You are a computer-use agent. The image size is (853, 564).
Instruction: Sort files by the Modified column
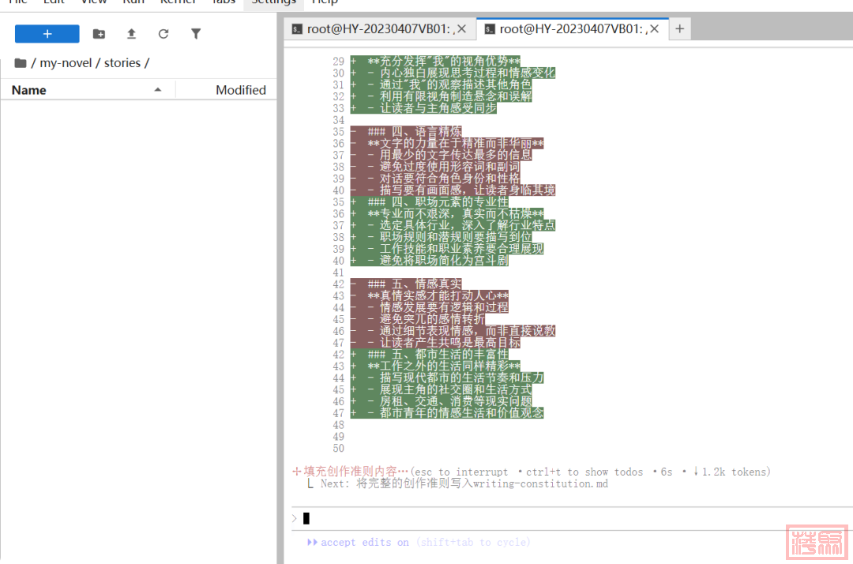[240, 90]
